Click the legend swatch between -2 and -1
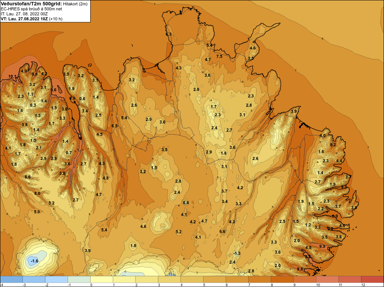The image size is (384, 287). (x=56, y=279)
